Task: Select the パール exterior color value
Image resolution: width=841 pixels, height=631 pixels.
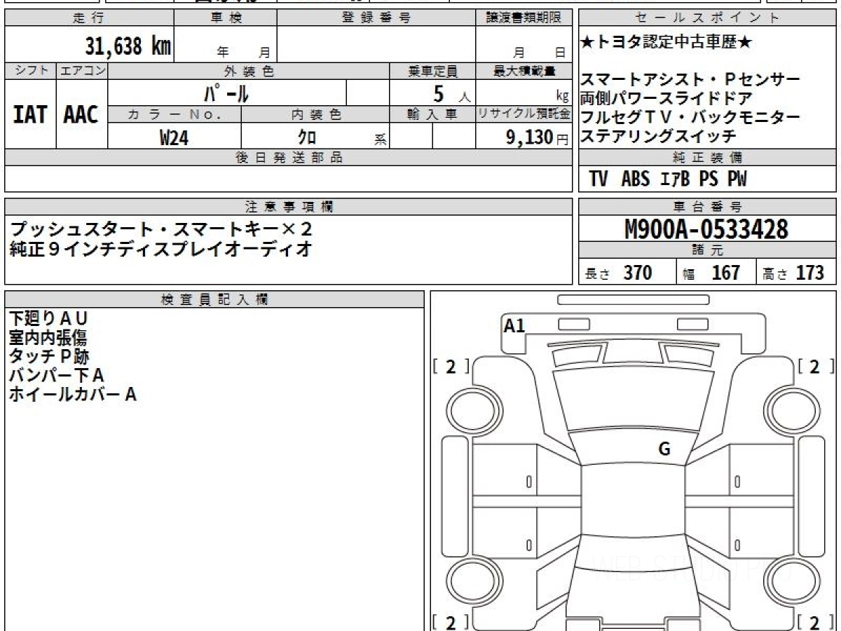Action: coord(226,93)
